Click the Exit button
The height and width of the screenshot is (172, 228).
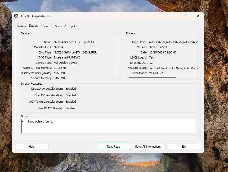[184, 146]
